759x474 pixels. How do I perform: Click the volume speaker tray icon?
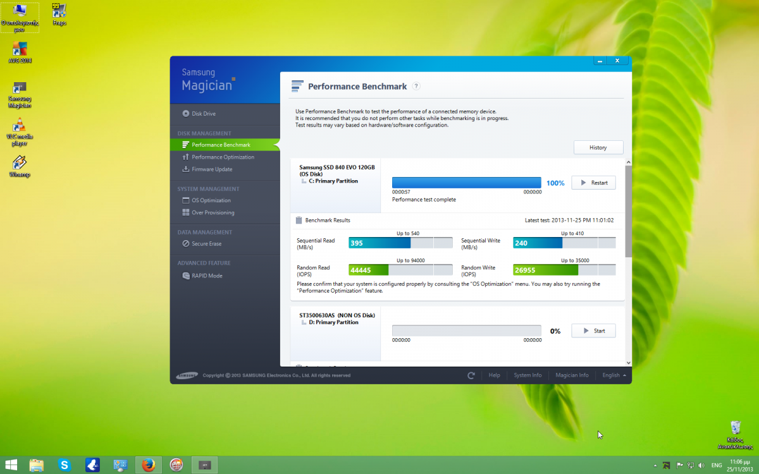(700, 465)
